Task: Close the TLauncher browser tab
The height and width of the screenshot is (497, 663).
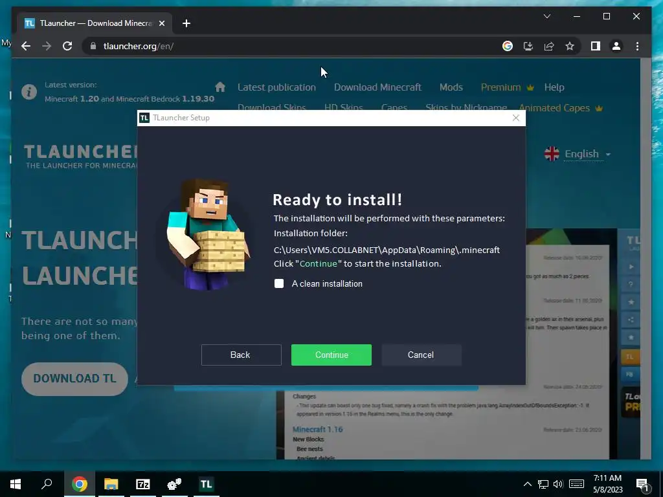Action: [161, 23]
